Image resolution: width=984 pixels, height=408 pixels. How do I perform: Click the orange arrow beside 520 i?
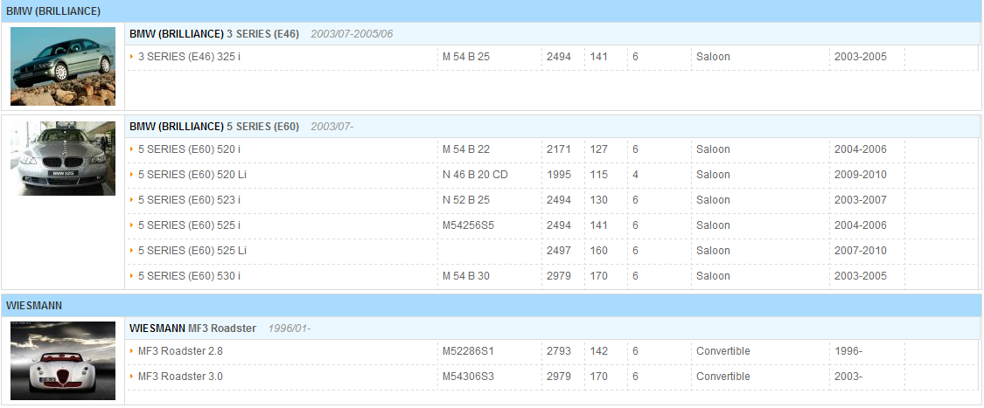(132, 149)
